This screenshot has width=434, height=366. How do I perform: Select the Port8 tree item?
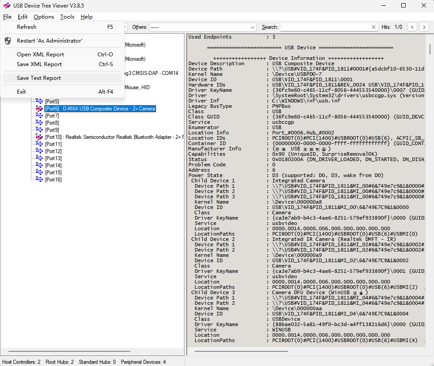[52, 123]
